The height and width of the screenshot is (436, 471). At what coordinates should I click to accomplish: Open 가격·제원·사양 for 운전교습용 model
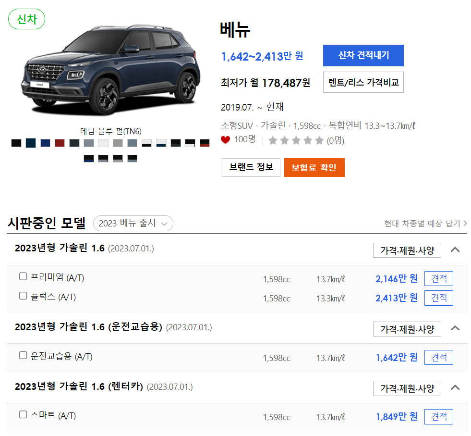point(407,329)
